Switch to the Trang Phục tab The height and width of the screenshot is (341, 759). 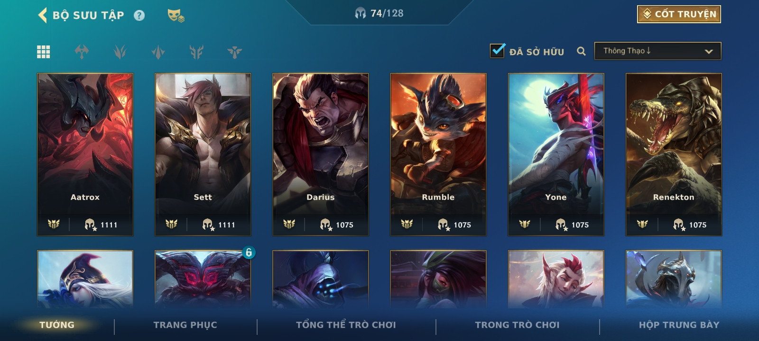click(185, 325)
